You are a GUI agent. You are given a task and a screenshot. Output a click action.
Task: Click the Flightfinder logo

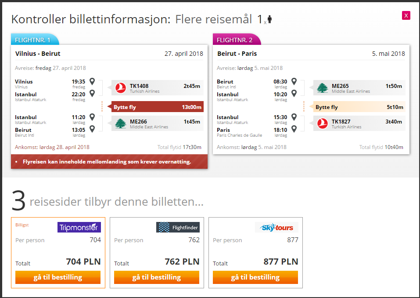point(178,227)
